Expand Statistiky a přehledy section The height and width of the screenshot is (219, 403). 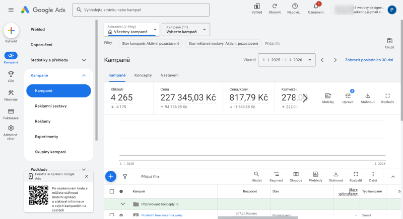click(x=84, y=60)
